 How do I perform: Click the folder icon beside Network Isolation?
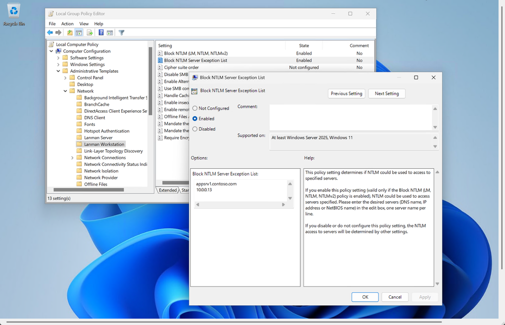(79, 171)
